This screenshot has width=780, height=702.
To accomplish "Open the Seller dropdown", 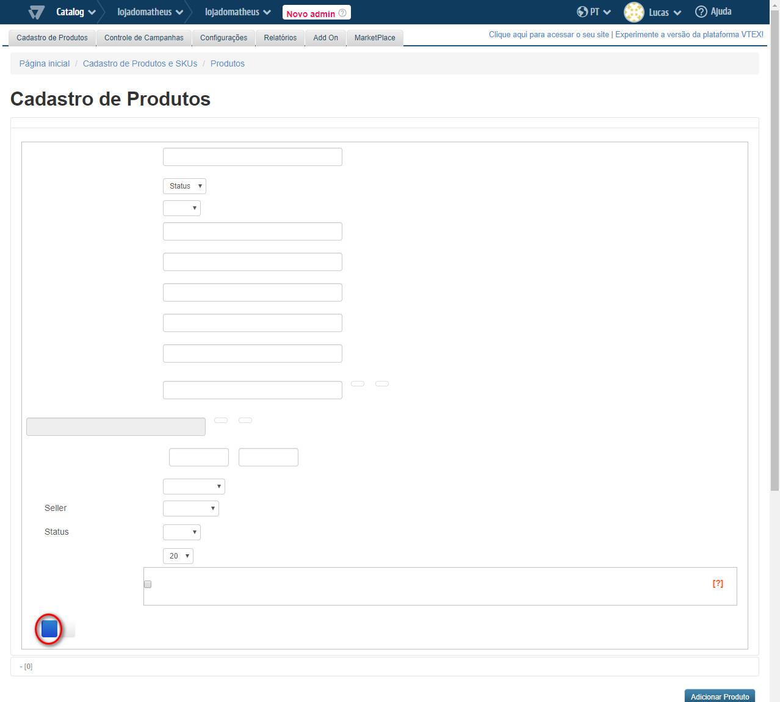I will 190,508.
